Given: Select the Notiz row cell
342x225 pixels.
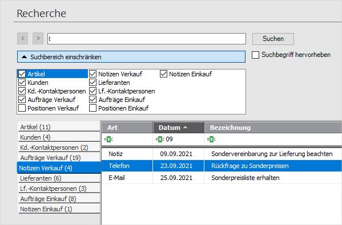Looking at the screenshot, I should [x=127, y=154].
